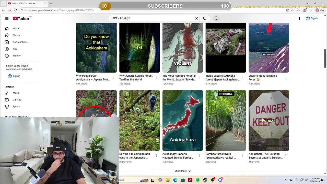This screenshot has height=184, width=327.
Task: Clear the search query with the X
Action: pos(197,18)
